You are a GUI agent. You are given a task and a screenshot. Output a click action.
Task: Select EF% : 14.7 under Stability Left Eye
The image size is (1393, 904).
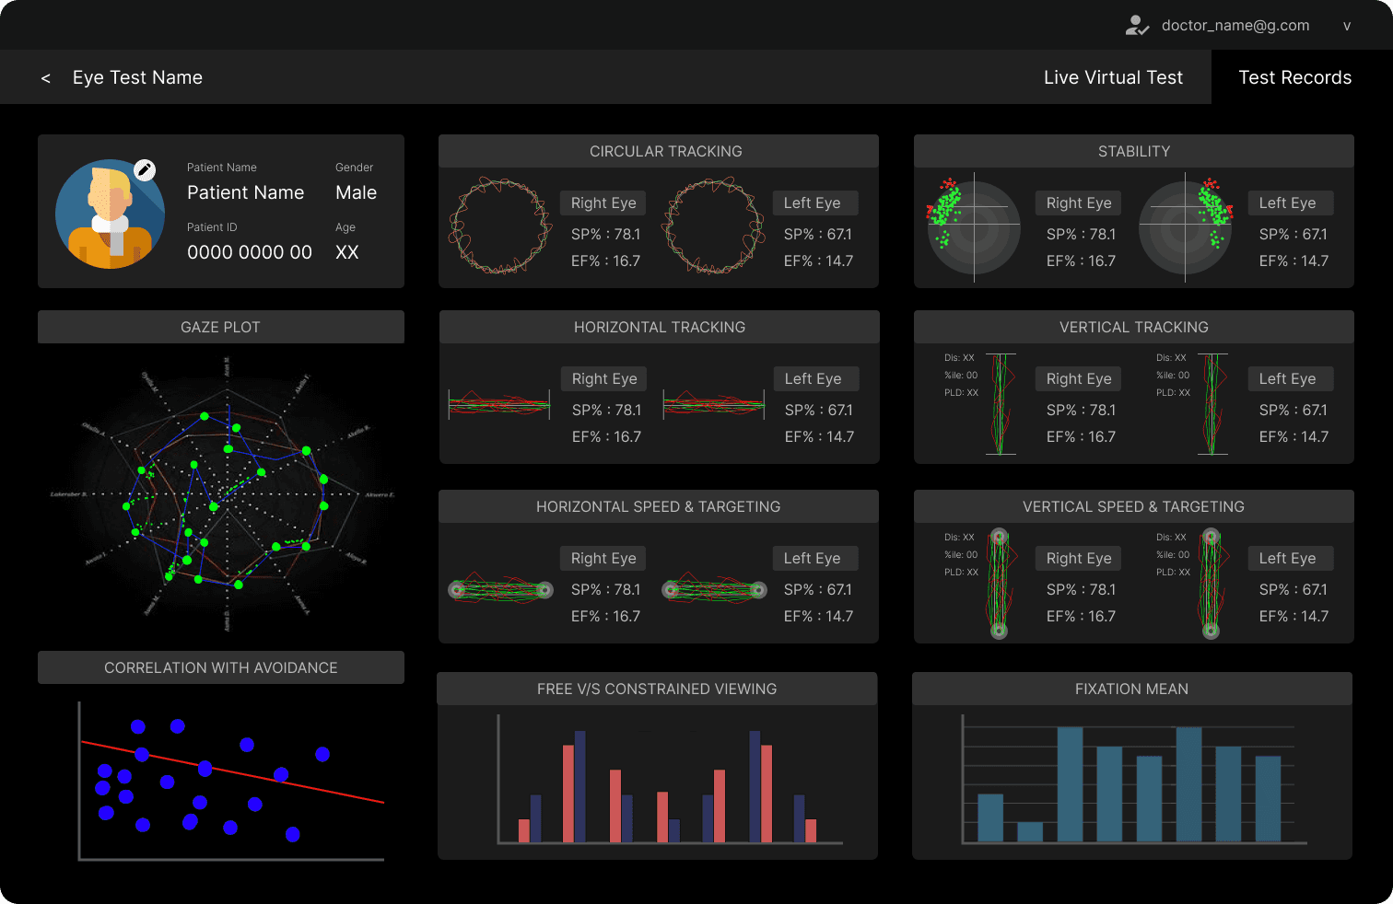coord(1293,261)
